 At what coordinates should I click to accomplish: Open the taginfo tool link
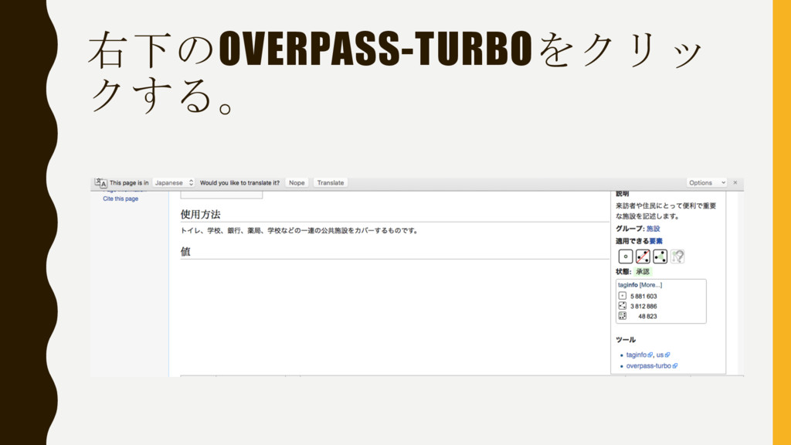tap(637, 355)
